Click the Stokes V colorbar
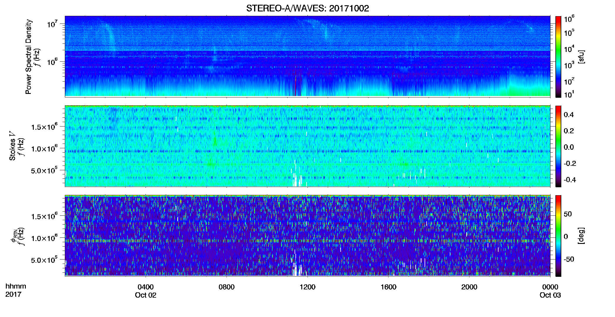Screen dimensions: 615x317 [558, 146]
